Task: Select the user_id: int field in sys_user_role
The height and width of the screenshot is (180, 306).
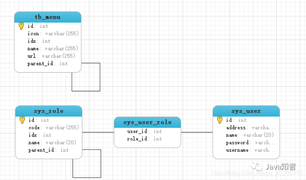Action: [x=145, y=131]
